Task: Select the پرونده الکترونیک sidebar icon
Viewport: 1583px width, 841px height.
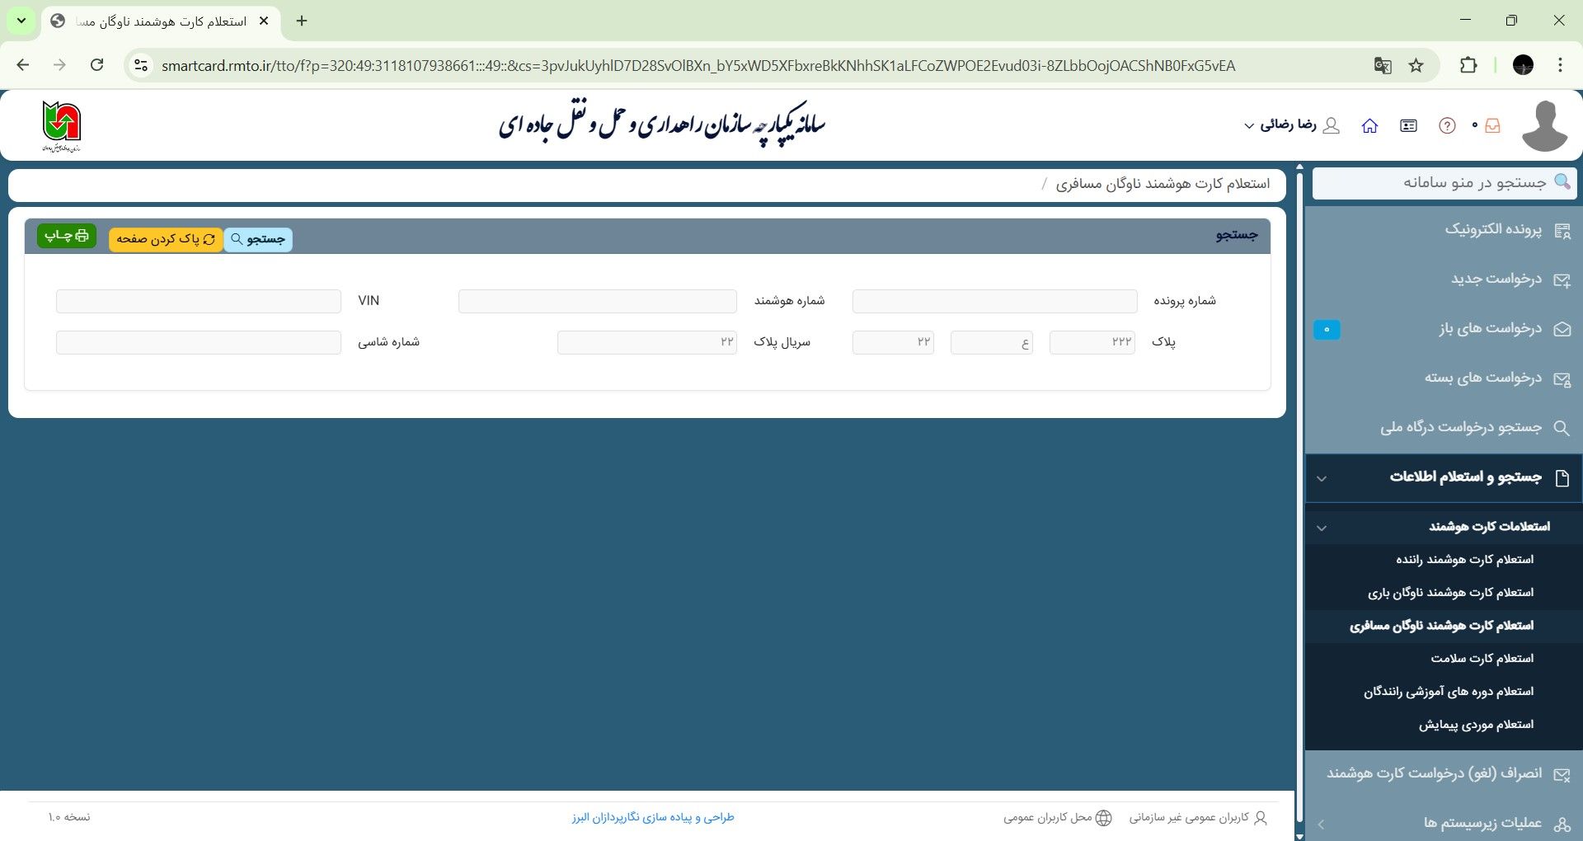Action: (x=1564, y=231)
